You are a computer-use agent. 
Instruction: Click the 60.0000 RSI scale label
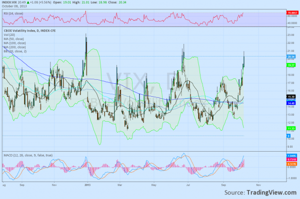292,16
